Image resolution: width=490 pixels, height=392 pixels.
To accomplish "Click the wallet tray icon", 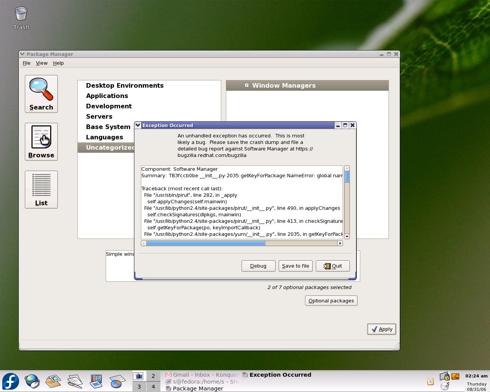I will (455, 376).
